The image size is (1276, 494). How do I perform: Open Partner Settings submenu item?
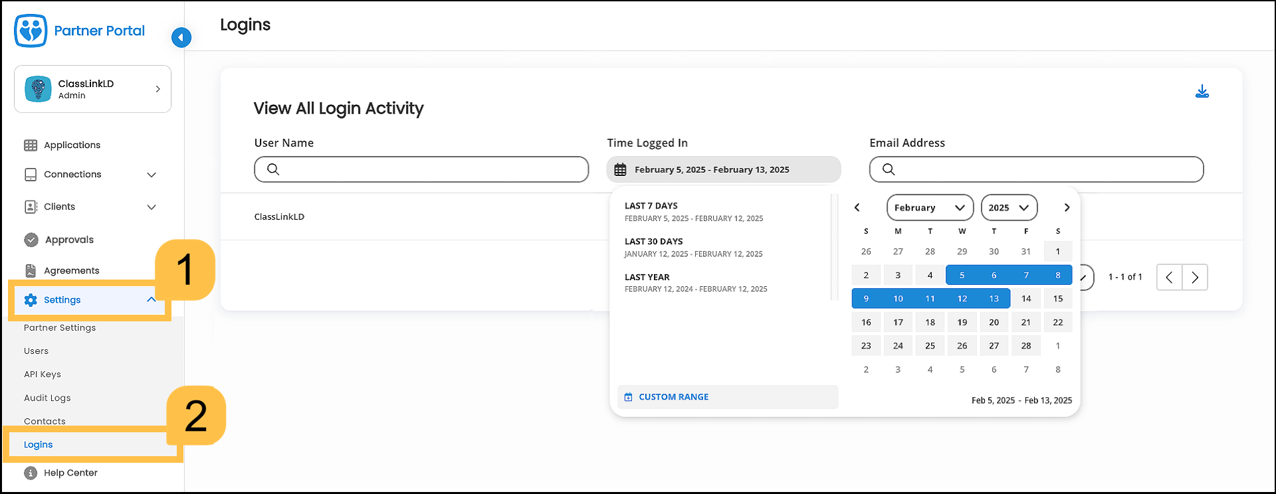tap(60, 328)
